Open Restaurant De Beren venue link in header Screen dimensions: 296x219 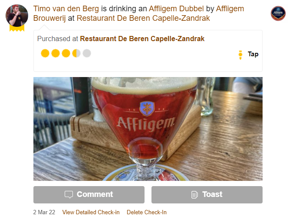coord(143,18)
